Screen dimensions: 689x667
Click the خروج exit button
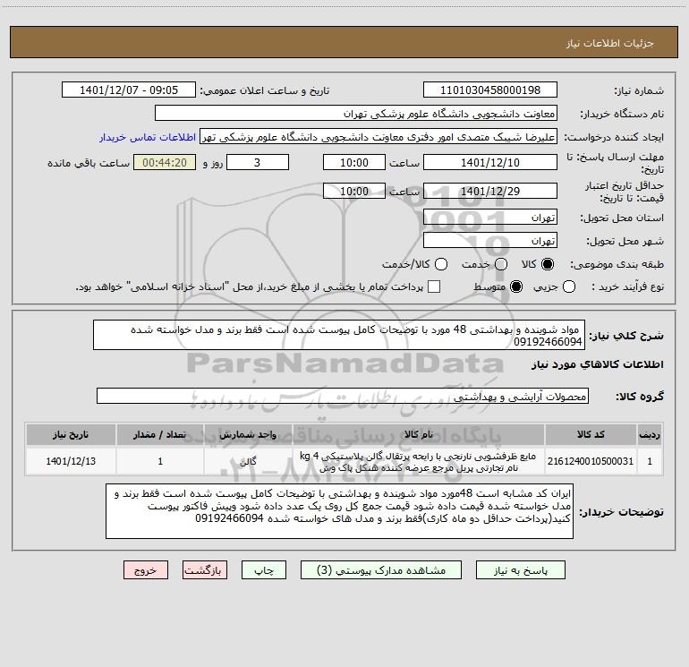tap(146, 570)
